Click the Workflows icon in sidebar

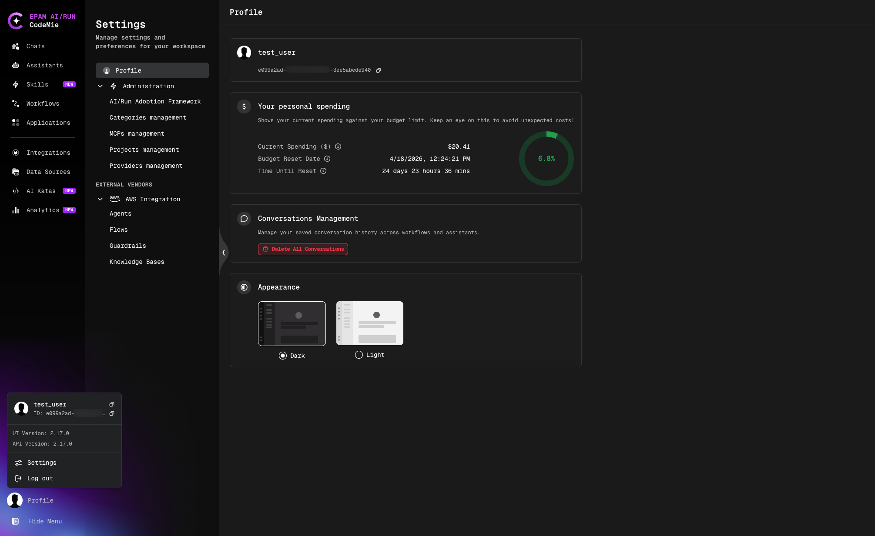pyautogui.click(x=16, y=103)
